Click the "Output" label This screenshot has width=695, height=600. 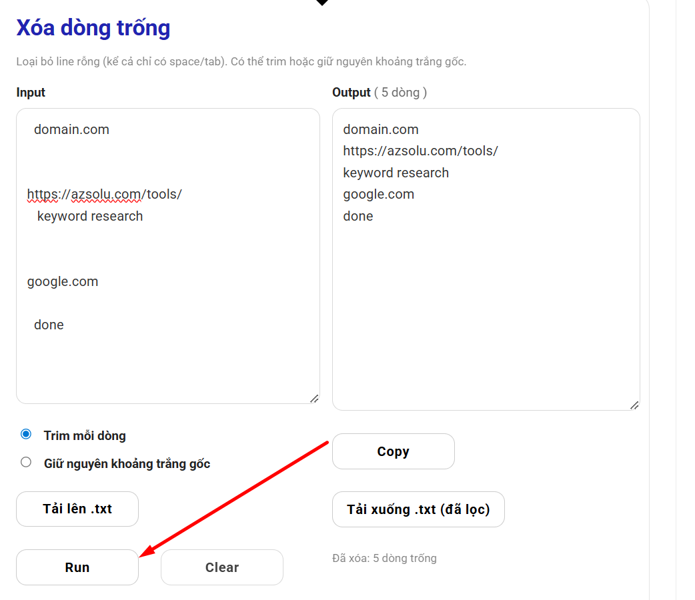tap(351, 92)
